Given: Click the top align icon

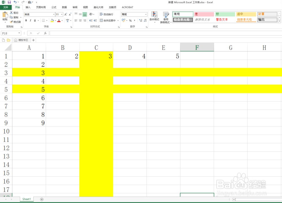Looking at the screenshot, I should click(76, 14).
